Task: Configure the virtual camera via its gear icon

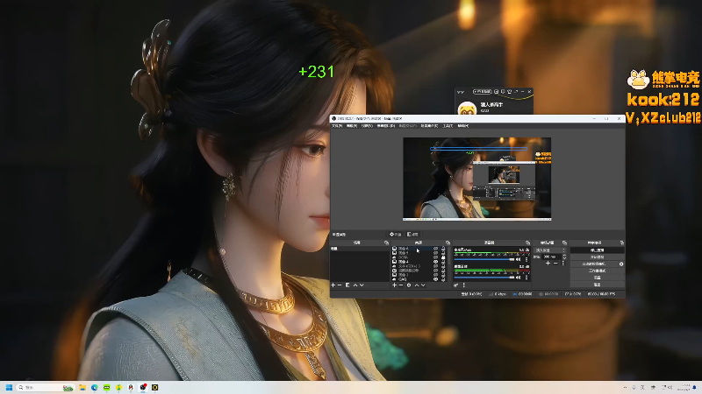Action: click(x=621, y=264)
